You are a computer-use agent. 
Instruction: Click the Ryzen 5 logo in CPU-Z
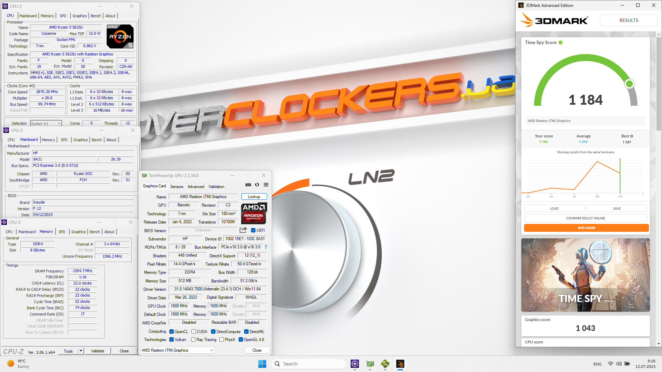click(x=120, y=36)
